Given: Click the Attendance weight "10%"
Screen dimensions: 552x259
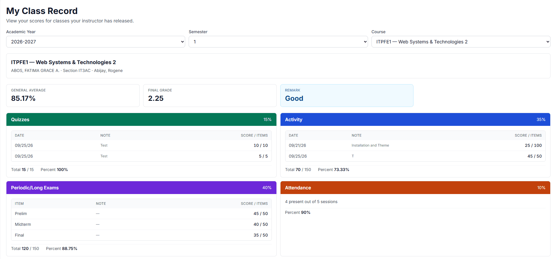Looking at the screenshot, I should click(x=541, y=188).
